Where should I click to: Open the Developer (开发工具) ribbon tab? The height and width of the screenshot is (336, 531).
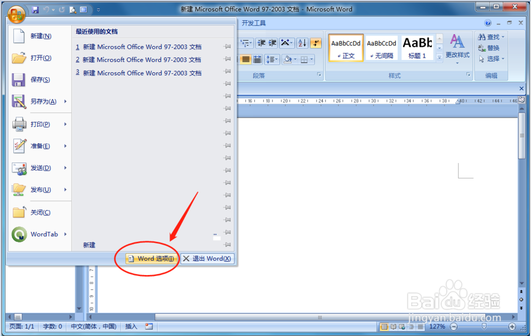(x=254, y=23)
